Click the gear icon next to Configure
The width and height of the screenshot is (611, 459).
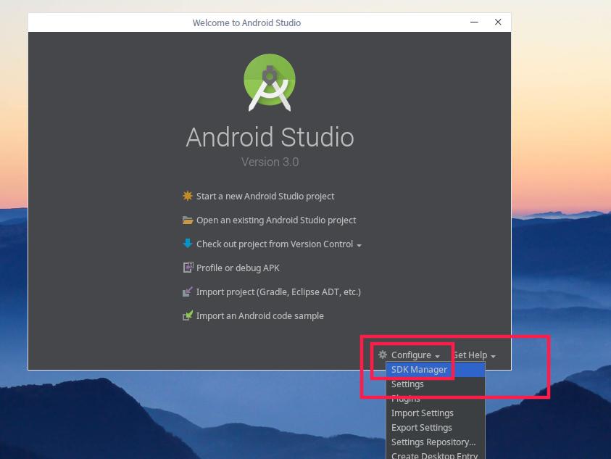point(383,355)
